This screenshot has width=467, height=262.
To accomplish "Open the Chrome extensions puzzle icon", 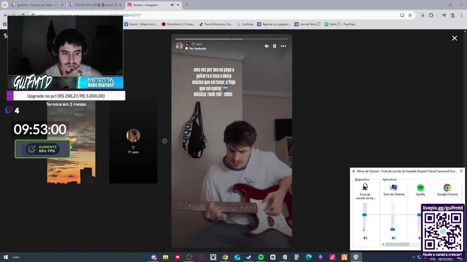I will pos(431,15).
